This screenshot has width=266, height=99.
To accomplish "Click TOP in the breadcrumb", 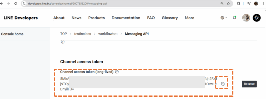I will (x=64, y=34).
